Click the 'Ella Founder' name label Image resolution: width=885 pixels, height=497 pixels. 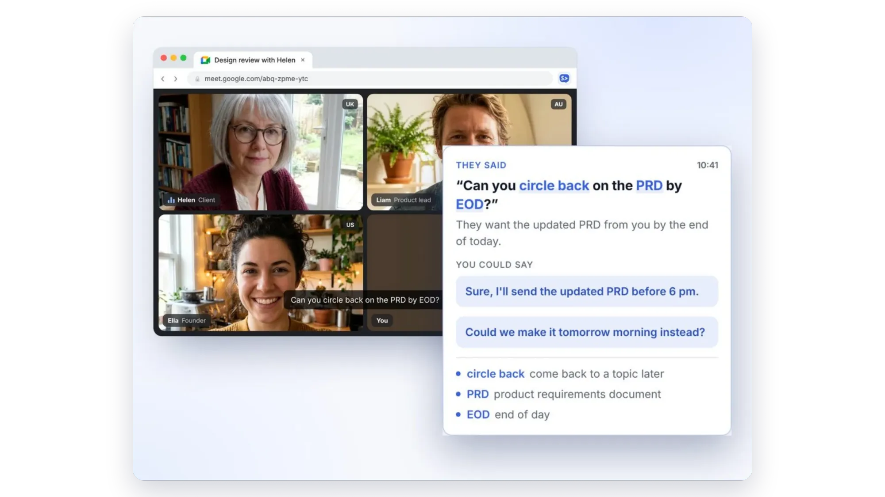pyautogui.click(x=187, y=321)
